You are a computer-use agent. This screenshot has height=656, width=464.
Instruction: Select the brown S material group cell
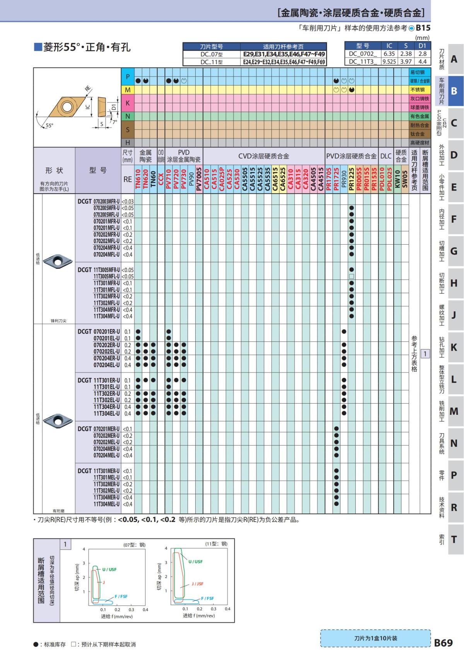coord(128,129)
